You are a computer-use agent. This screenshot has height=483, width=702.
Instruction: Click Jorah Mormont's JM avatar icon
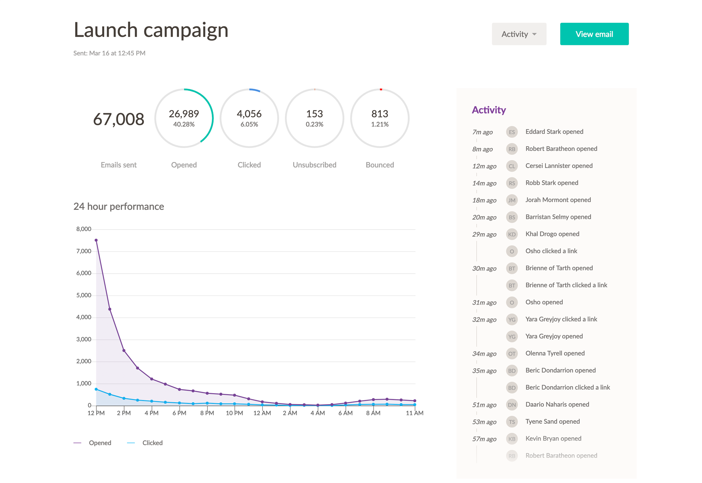pos(512,200)
